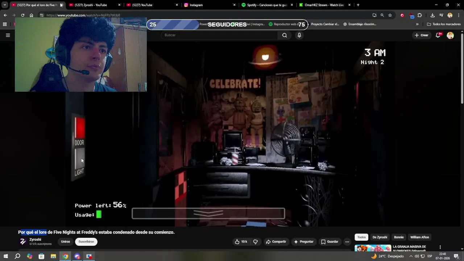Close the Zyroshi - YouTube tab
This screenshot has width=464, height=261.
point(119,5)
